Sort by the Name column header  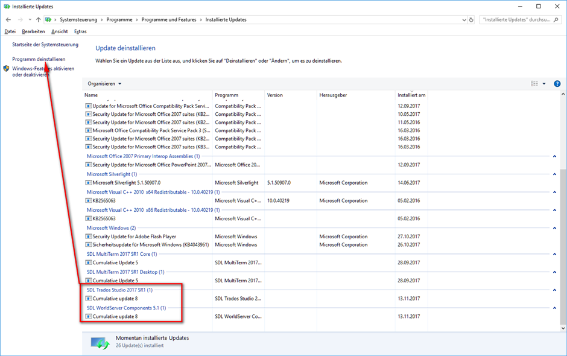tap(91, 95)
